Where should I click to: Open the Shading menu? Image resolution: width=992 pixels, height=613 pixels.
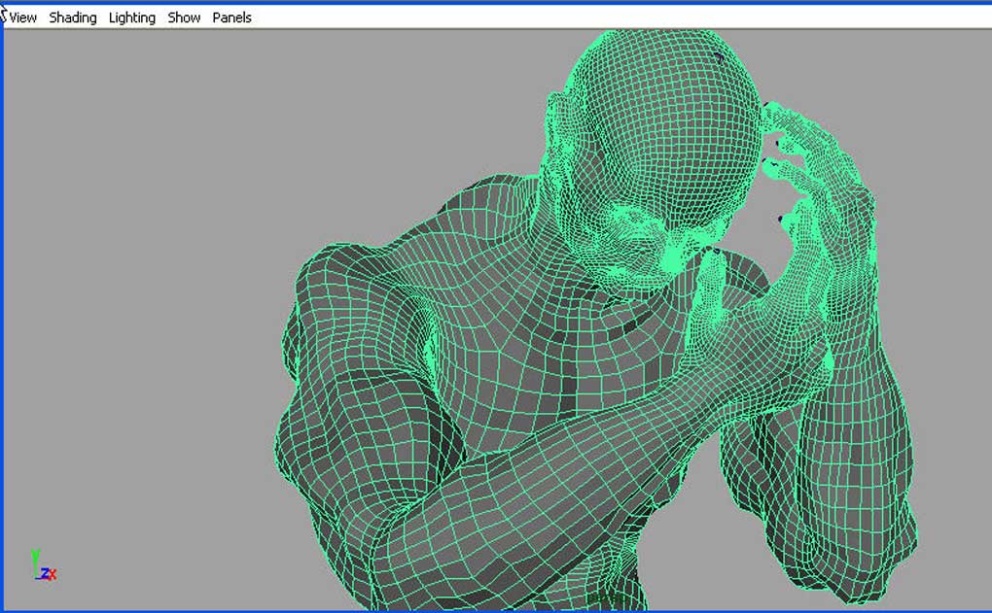coord(73,17)
